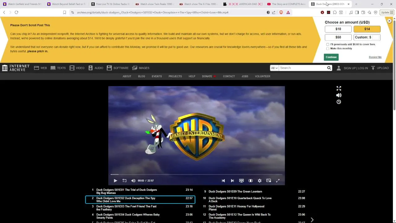The width and height of the screenshot is (396, 223).
Task: Mute the video player volume
Action: 133,181
